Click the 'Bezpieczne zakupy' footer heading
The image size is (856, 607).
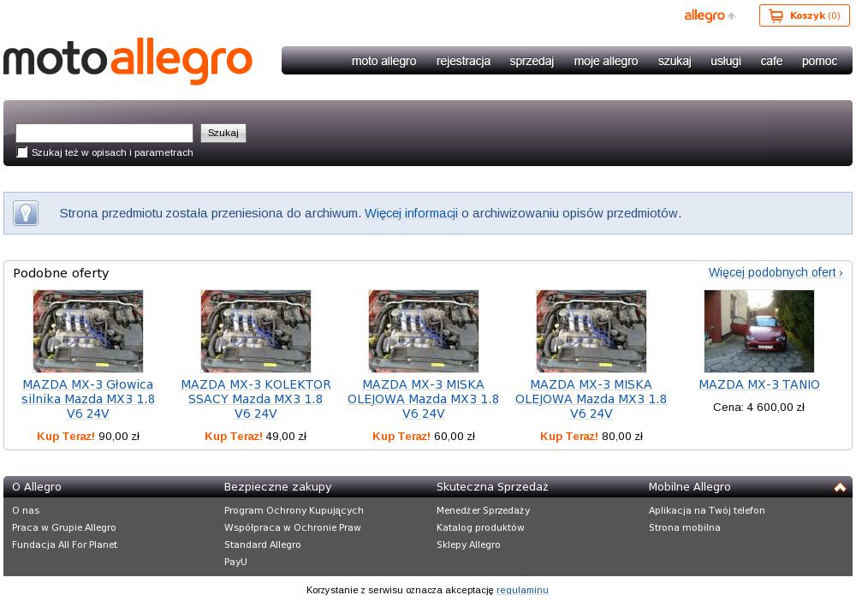278,487
